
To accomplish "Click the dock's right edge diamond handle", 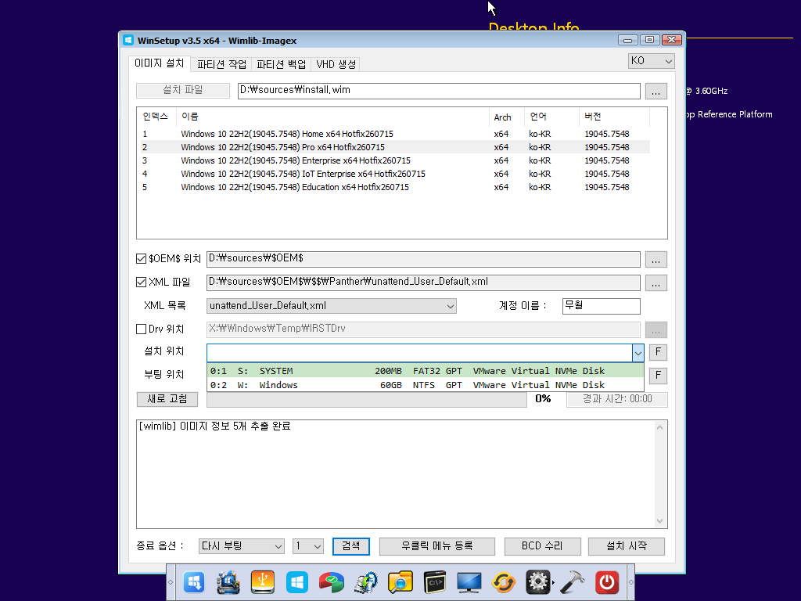I will pyautogui.click(x=631, y=582).
